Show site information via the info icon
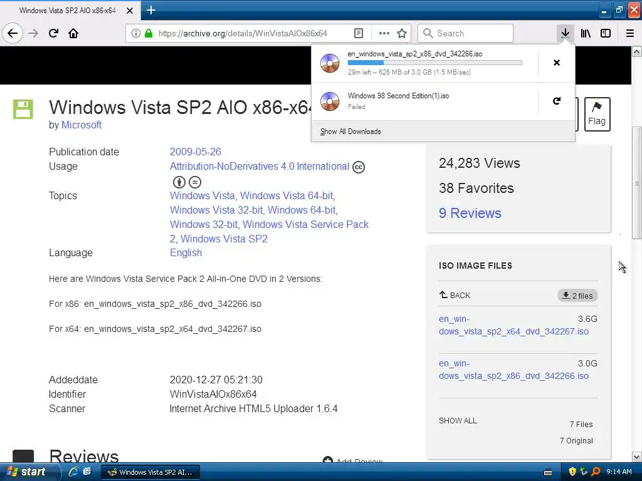This screenshot has width=642, height=481. pyautogui.click(x=136, y=33)
